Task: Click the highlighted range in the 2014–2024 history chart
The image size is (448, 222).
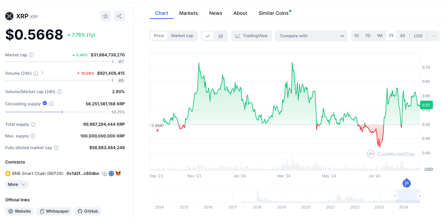Action: click(408, 196)
